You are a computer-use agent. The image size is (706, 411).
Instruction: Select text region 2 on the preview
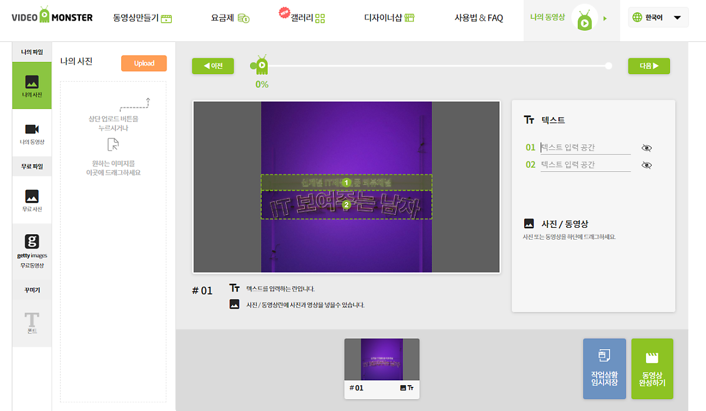(x=347, y=205)
